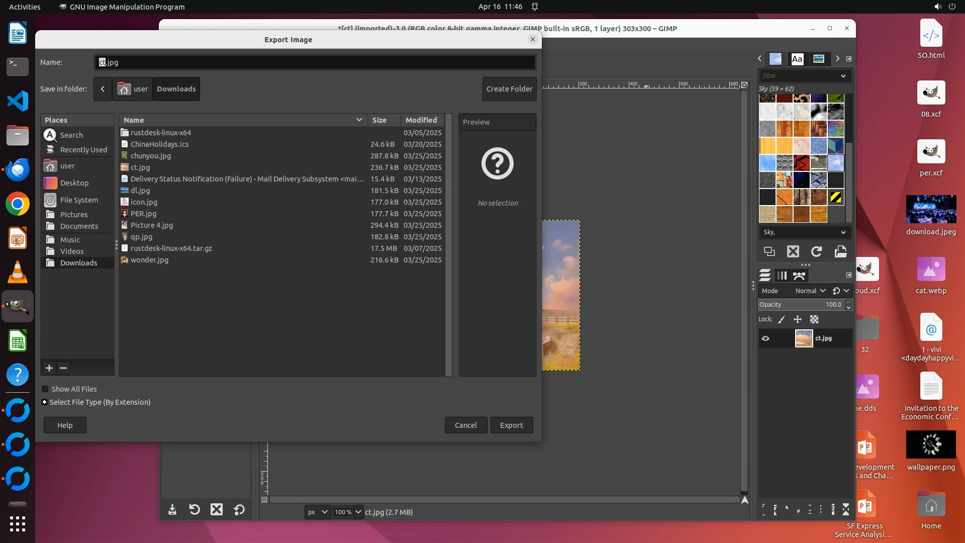Open the Fonts tab in dock
This screenshot has width=965, height=543.
797,59
